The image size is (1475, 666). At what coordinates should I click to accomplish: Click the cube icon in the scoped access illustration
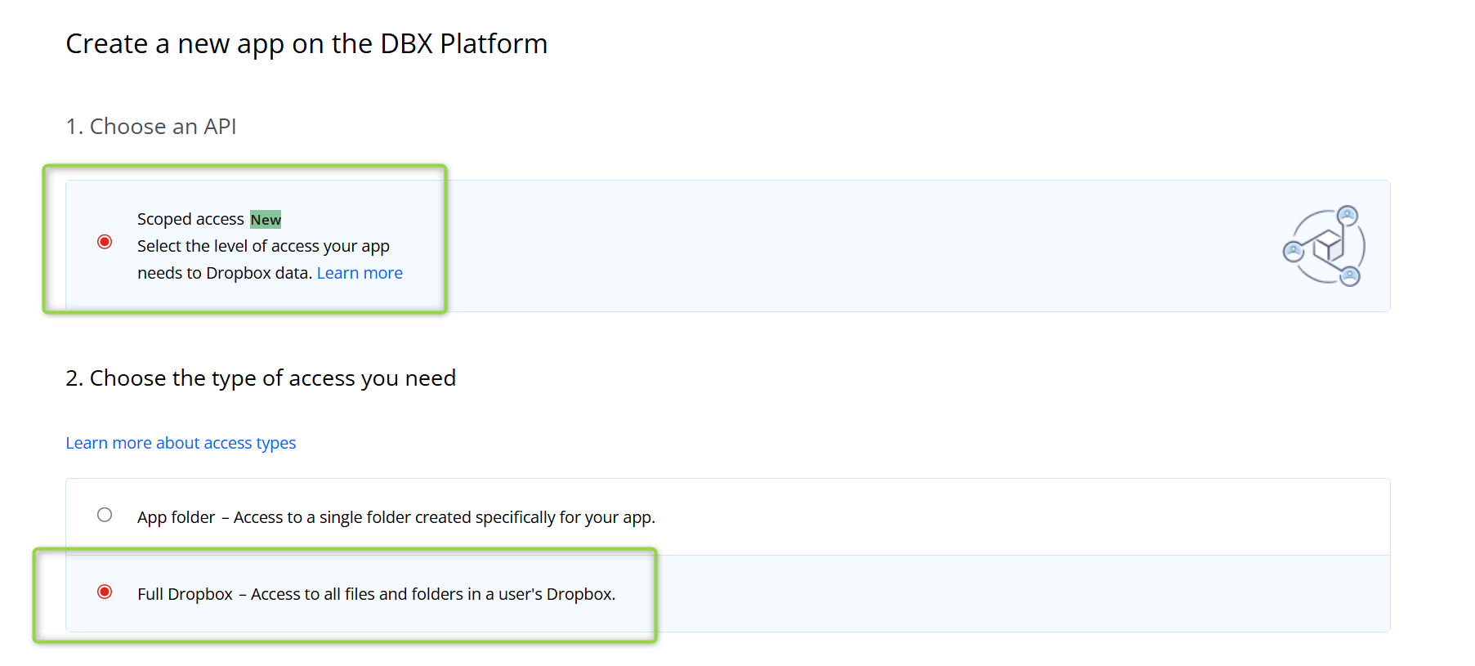point(1328,244)
